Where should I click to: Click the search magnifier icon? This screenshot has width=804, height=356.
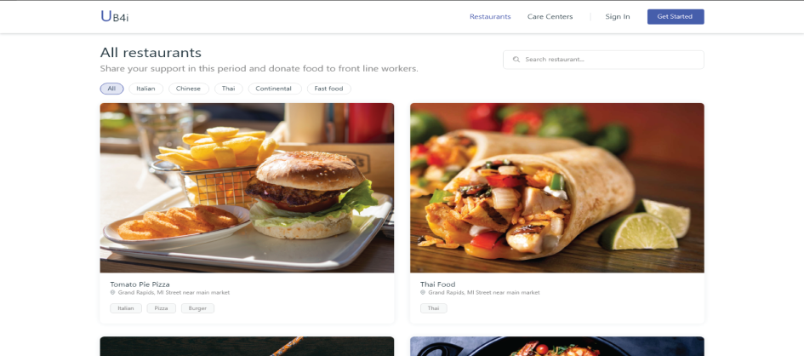(516, 60)
